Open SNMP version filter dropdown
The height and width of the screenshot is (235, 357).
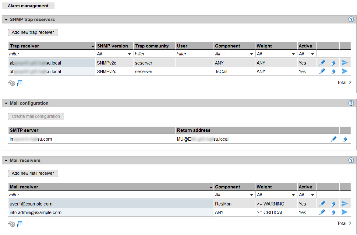coord(114,54)
